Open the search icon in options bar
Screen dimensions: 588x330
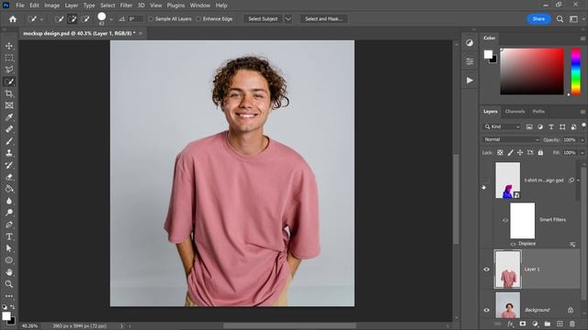tap(560, 19)
